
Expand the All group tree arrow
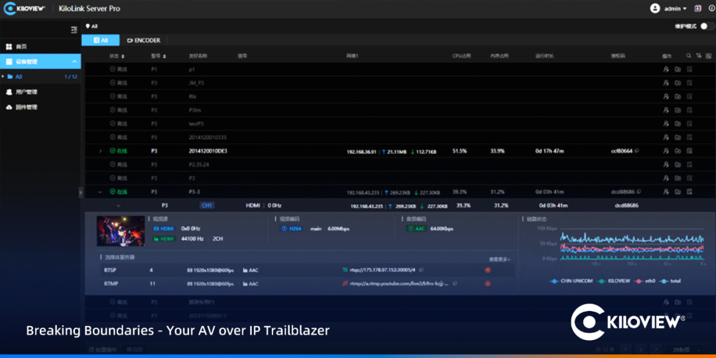[3, 77]
